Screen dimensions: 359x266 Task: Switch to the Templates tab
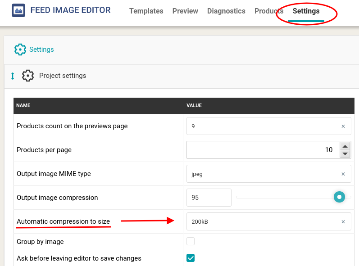146,11
